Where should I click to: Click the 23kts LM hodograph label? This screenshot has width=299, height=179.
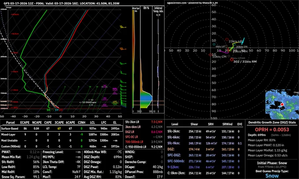[236, 41]
